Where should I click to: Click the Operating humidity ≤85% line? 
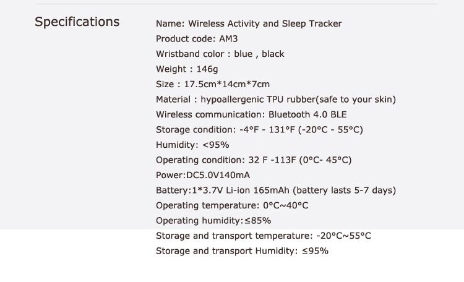(213, 220)
